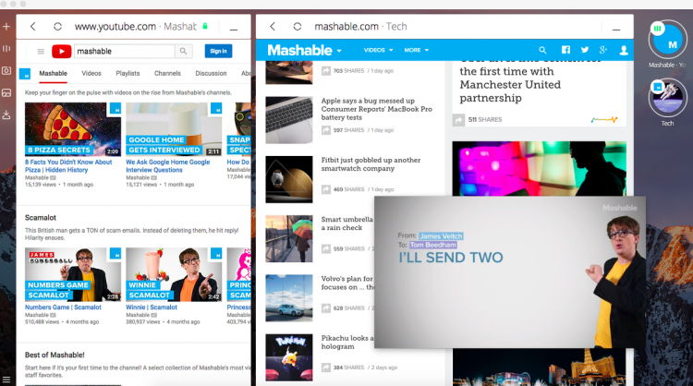Screen dimensions: 693x386
Task: Click the Sign in button
Action: pos(218,51)
